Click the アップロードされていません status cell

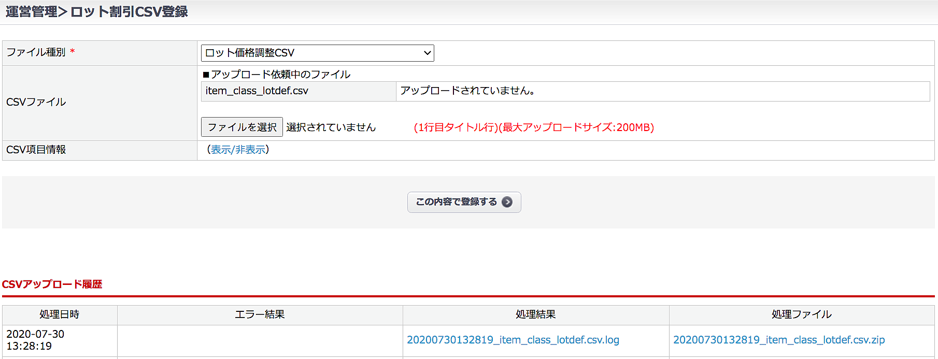tap(467, 91)
